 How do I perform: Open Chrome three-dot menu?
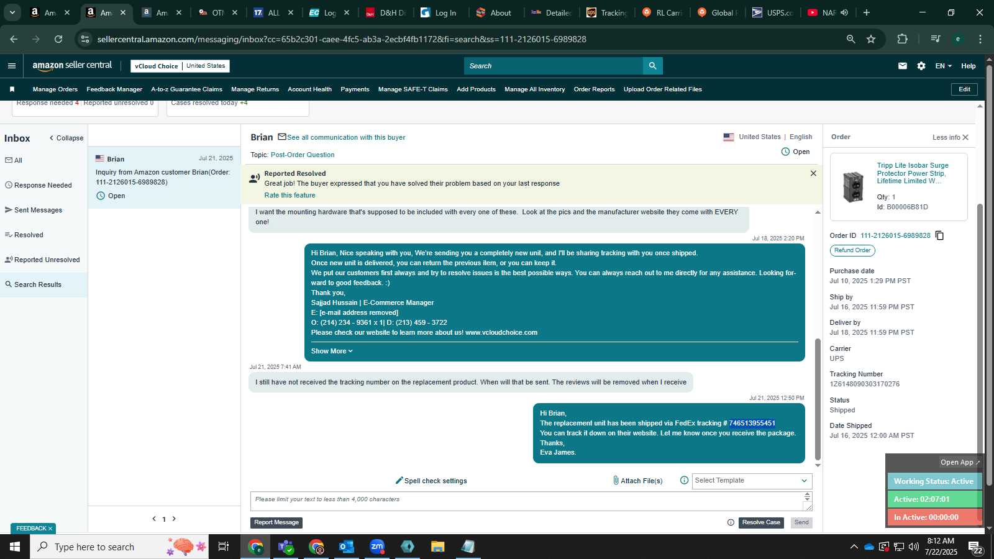pos(980,39)
